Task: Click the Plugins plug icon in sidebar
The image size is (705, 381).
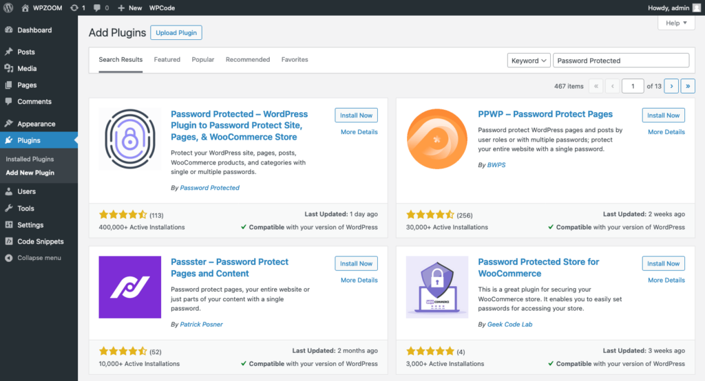Action: 8,140
